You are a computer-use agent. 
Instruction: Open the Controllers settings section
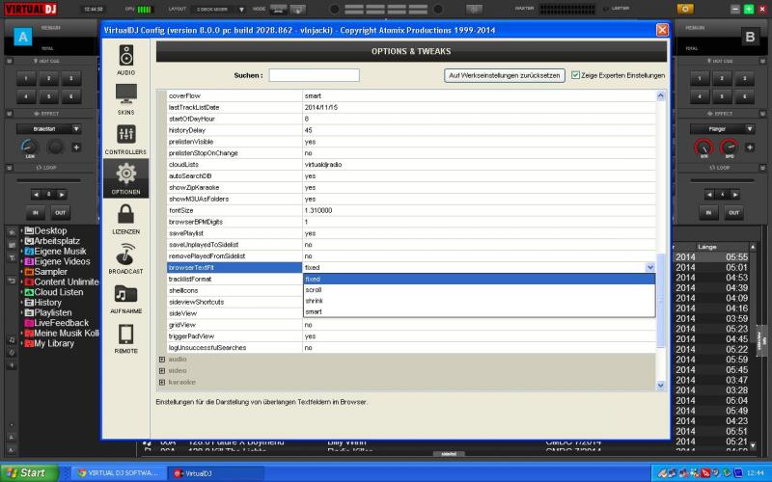click(x=126, y=139)
